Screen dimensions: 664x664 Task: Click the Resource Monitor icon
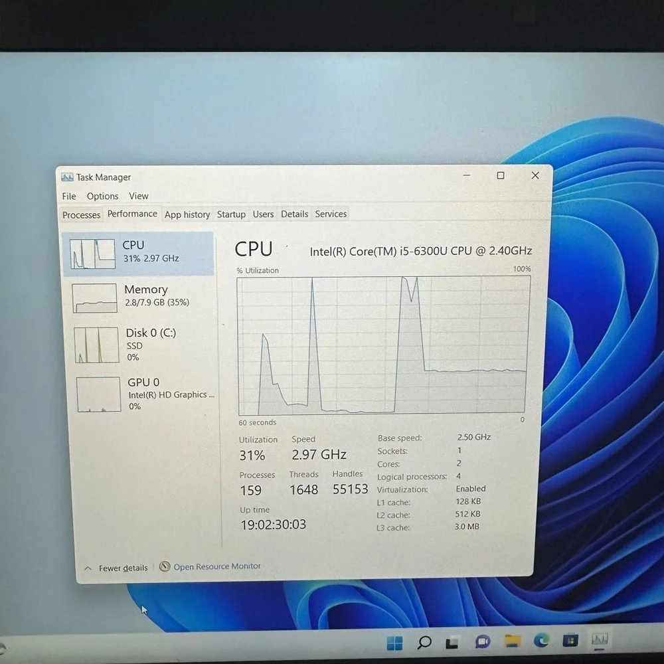pos(165,566)
